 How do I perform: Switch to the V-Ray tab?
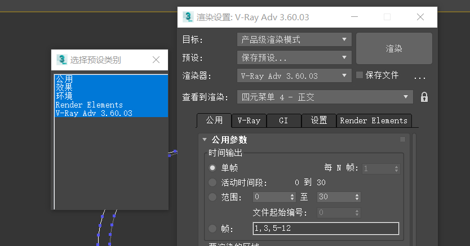point(249,121)
